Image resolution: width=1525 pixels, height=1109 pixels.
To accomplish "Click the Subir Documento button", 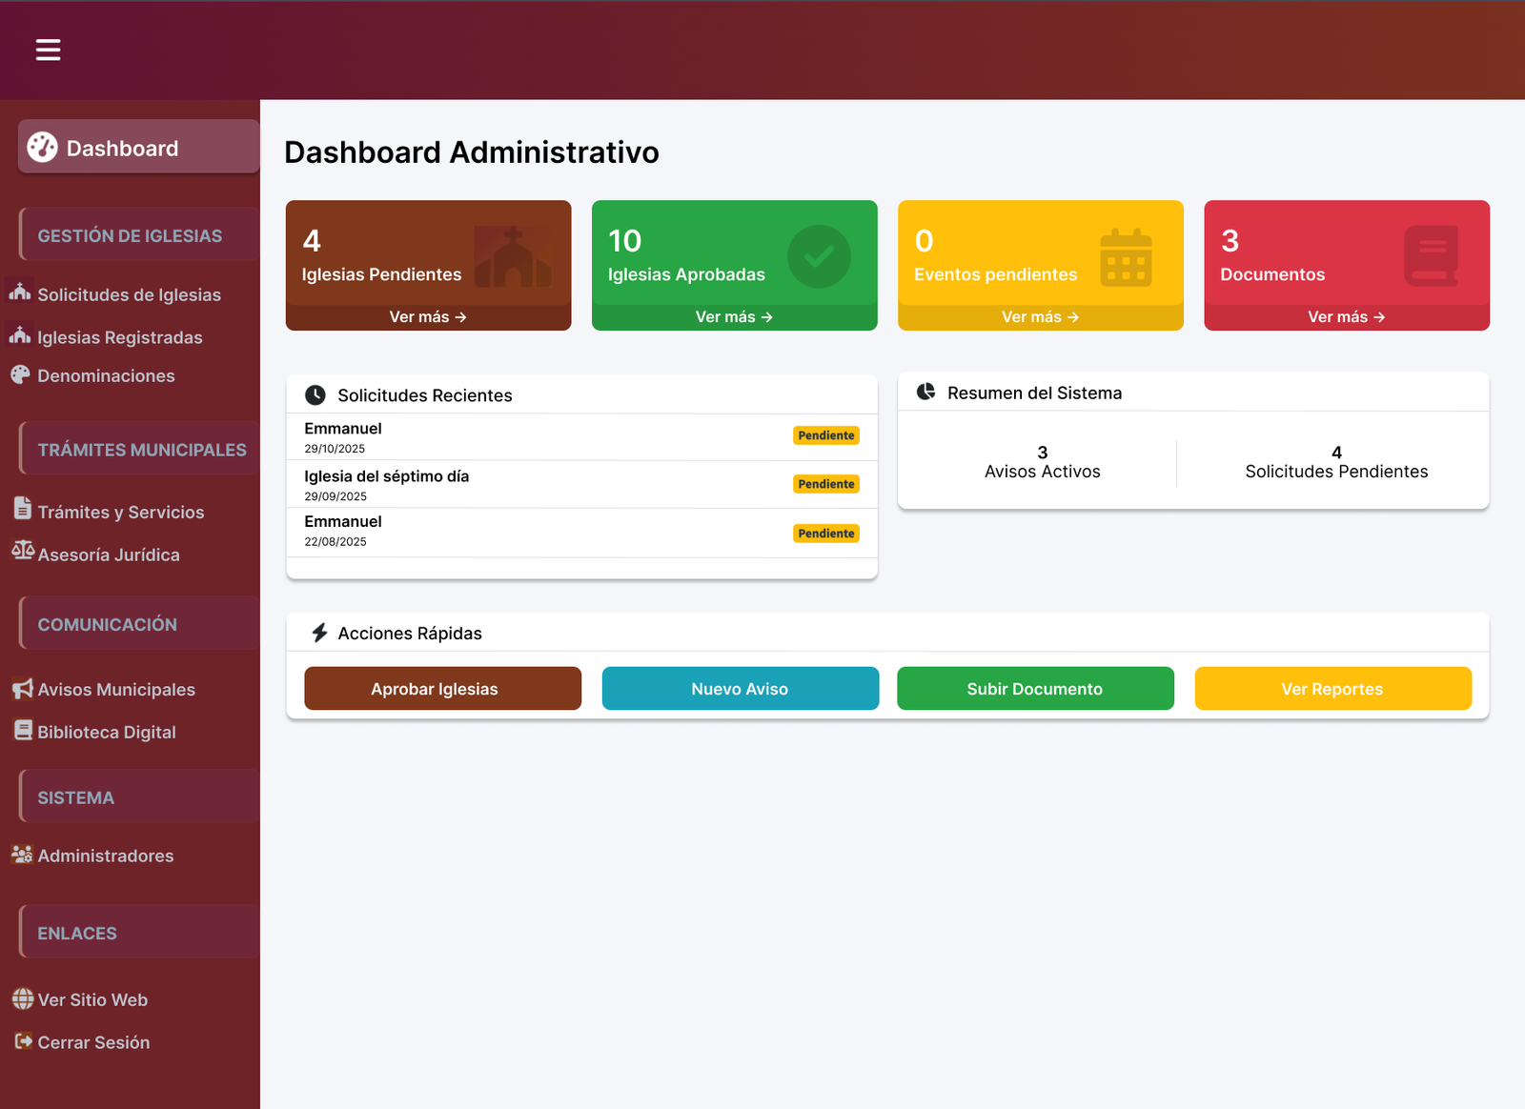I will tap(1035, 689).
